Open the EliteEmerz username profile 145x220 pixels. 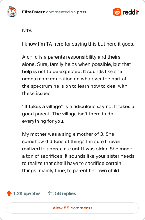tap(33, 12)
